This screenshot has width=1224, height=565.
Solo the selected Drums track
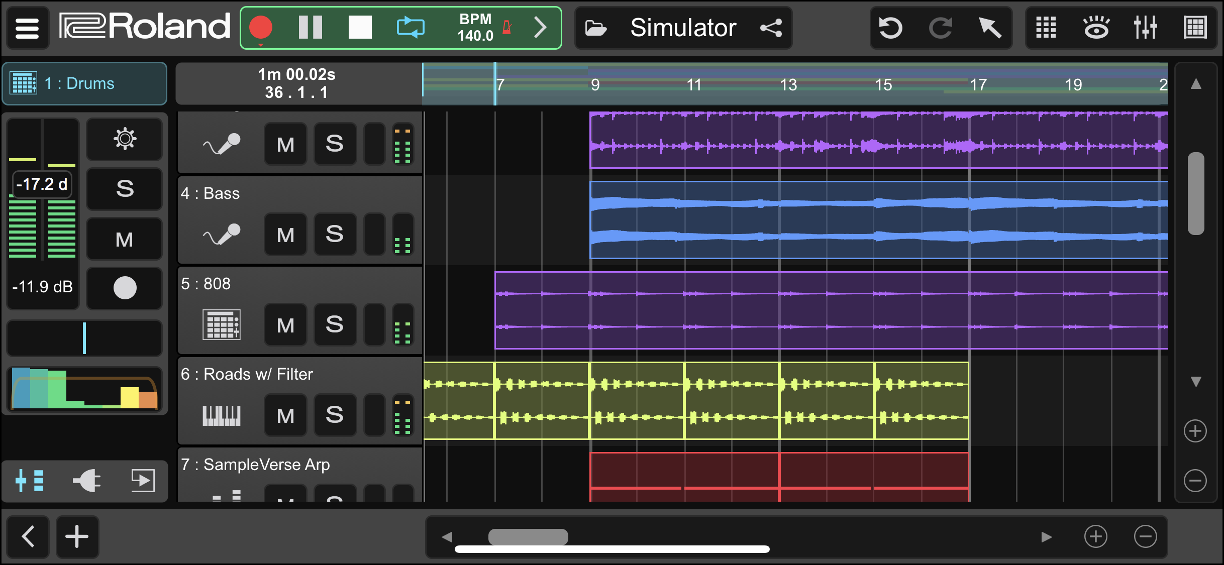click(x=125, y=189)
